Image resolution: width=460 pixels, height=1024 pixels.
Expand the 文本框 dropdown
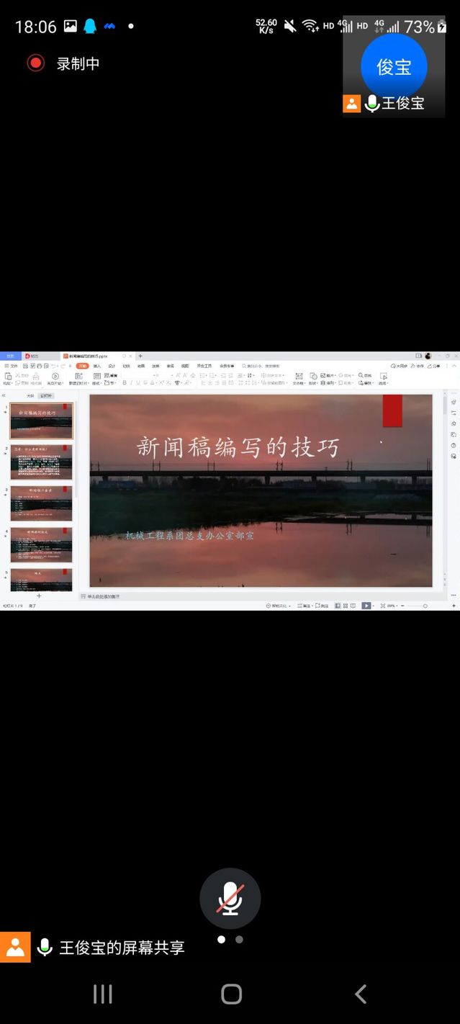point(299,383)
